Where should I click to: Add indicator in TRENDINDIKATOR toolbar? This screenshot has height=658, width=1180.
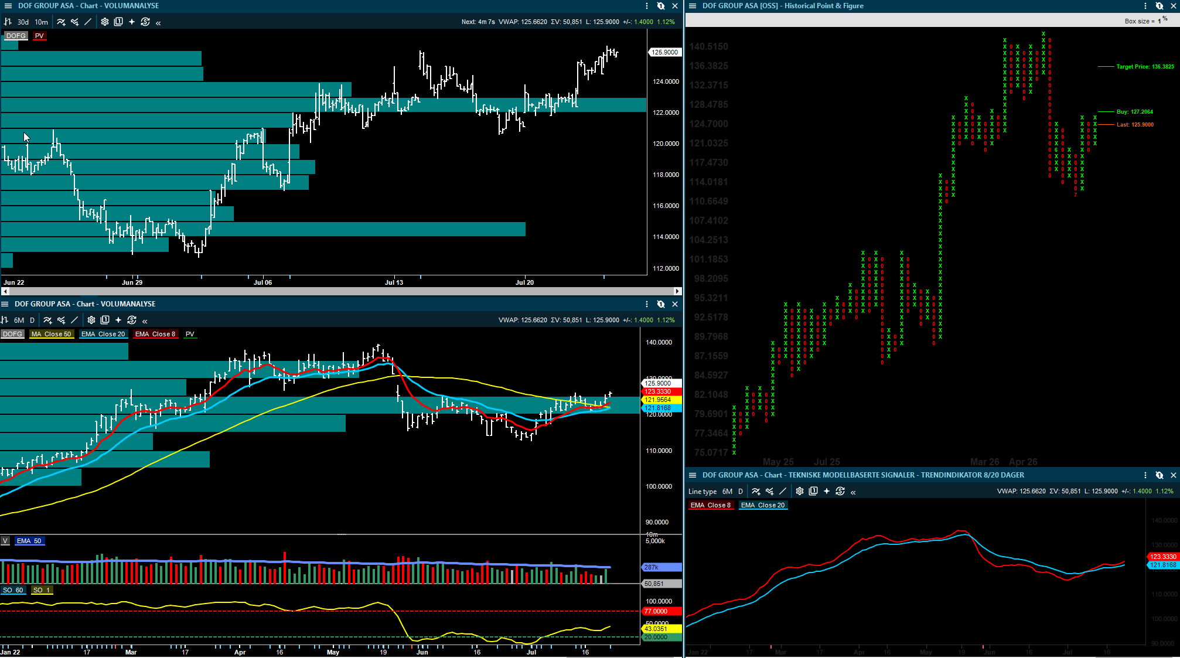tap(756, 492)
